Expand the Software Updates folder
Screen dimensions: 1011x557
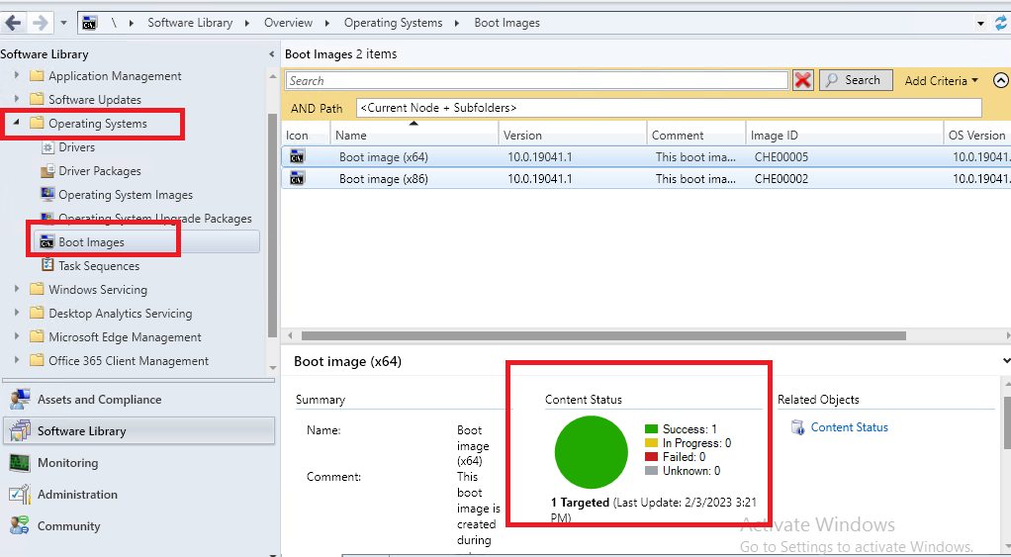[18, 99]
